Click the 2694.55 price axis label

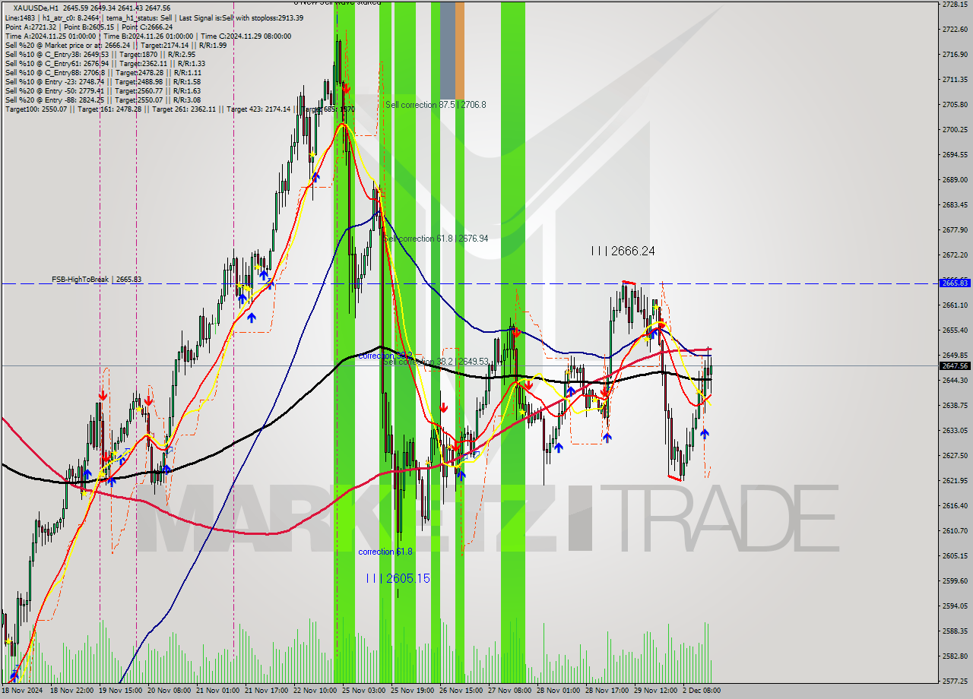pyautogui.click(x=954, y=155)
